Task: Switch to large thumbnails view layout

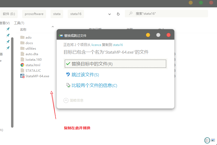Action: tap(213, 140)
